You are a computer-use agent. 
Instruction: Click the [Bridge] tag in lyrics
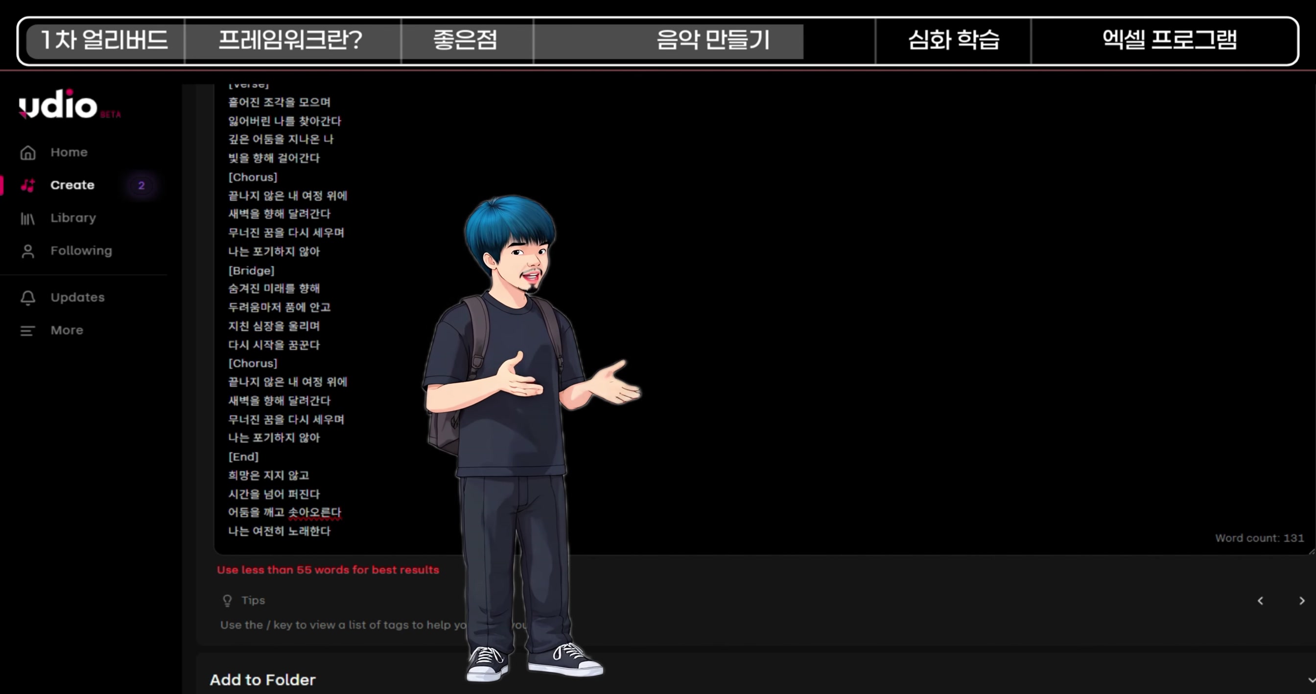click(x=251, y=271)
